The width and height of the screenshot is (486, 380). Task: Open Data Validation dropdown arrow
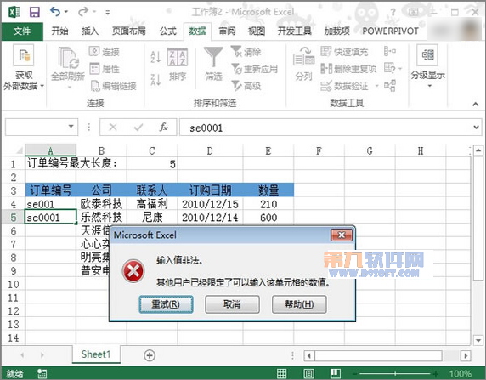(x=377, y=86)
